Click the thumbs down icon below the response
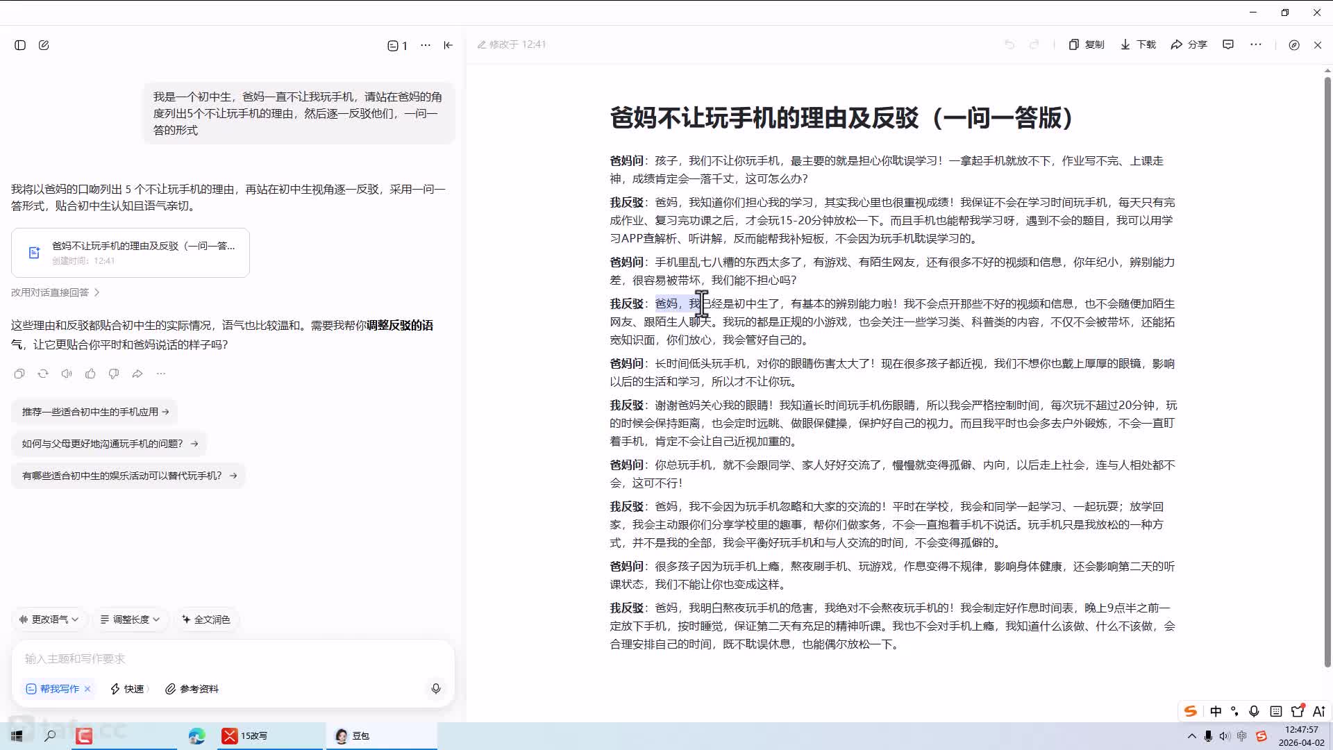The image size is (1333, 750). (114, 374)
